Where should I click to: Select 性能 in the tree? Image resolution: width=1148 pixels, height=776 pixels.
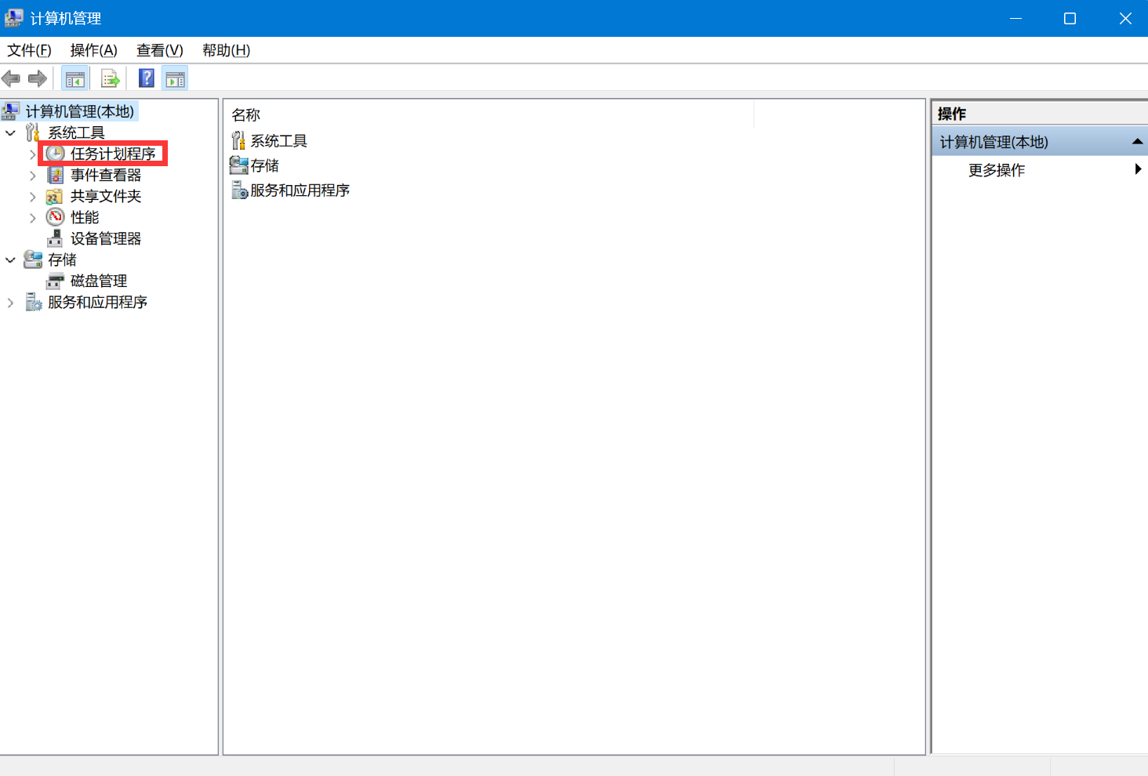pyautogui.click(x=85, y=217)
